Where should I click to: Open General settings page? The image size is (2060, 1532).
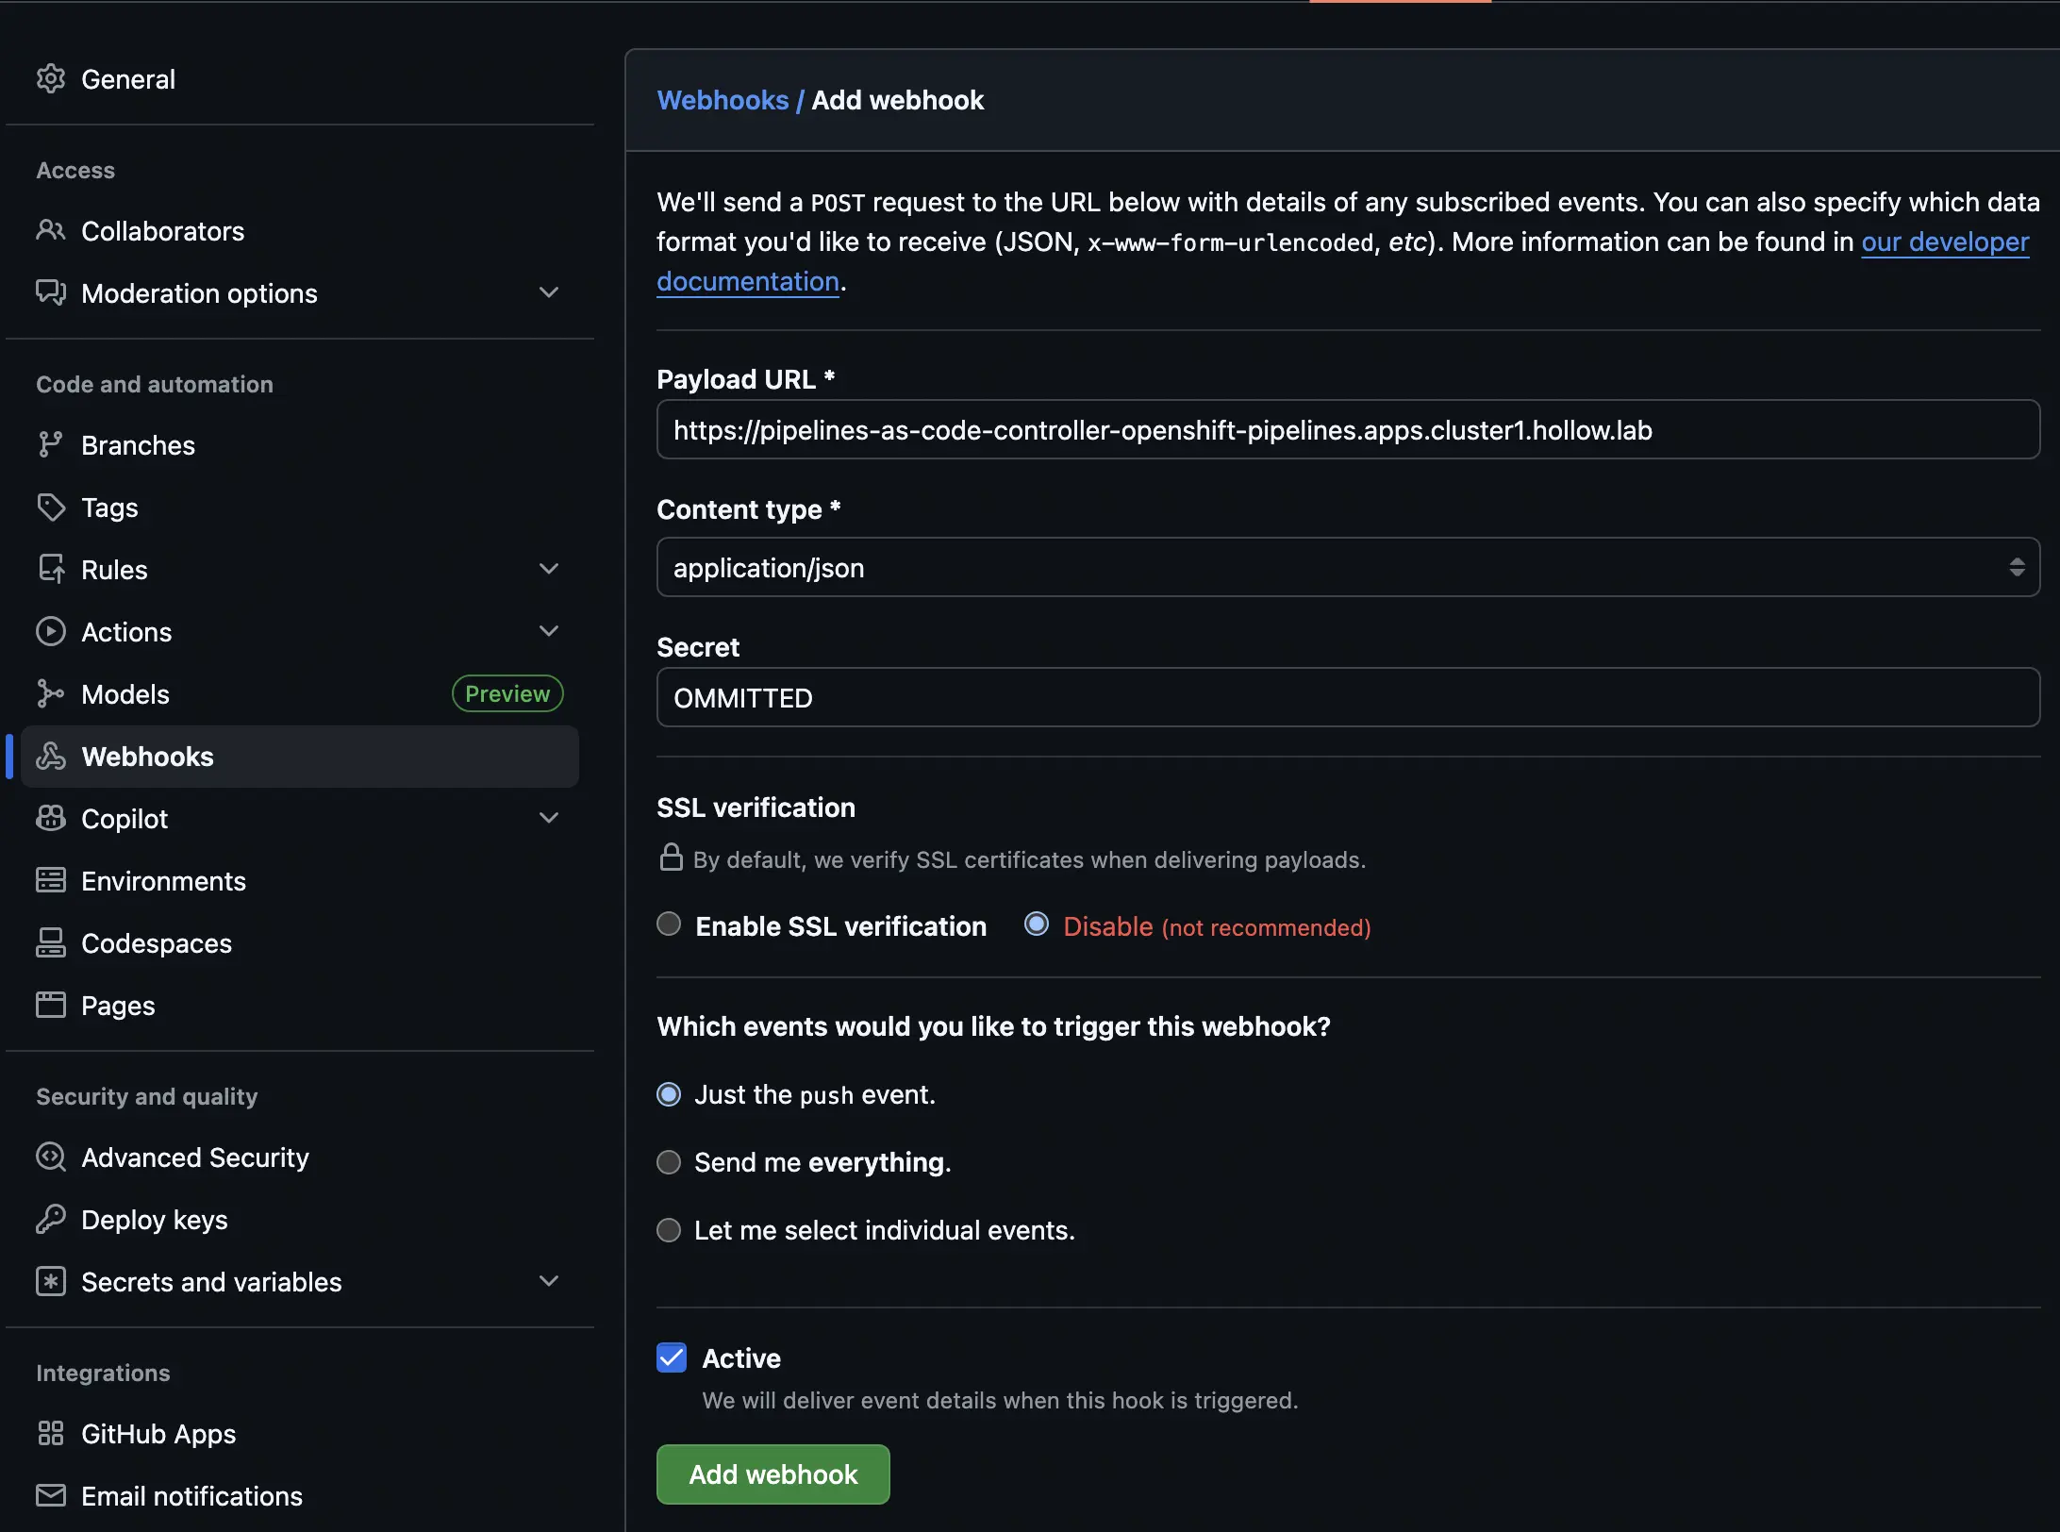(x=300, y=79)
